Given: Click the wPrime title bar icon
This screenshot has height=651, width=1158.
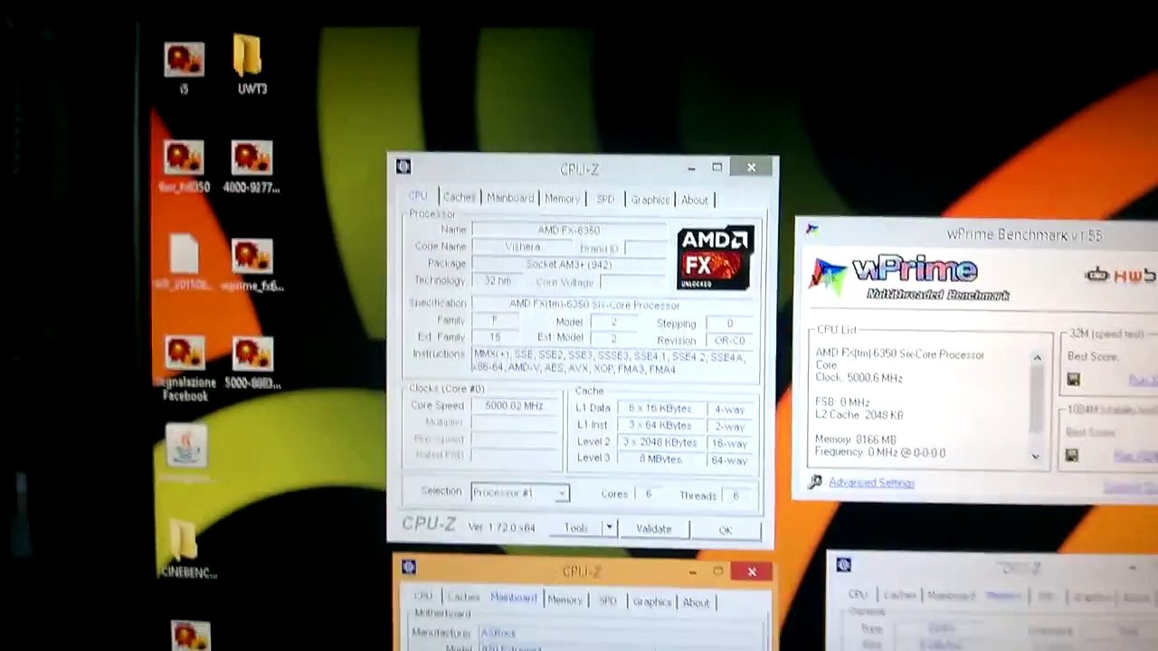Looking at the screenshot, I should [812, 230].
